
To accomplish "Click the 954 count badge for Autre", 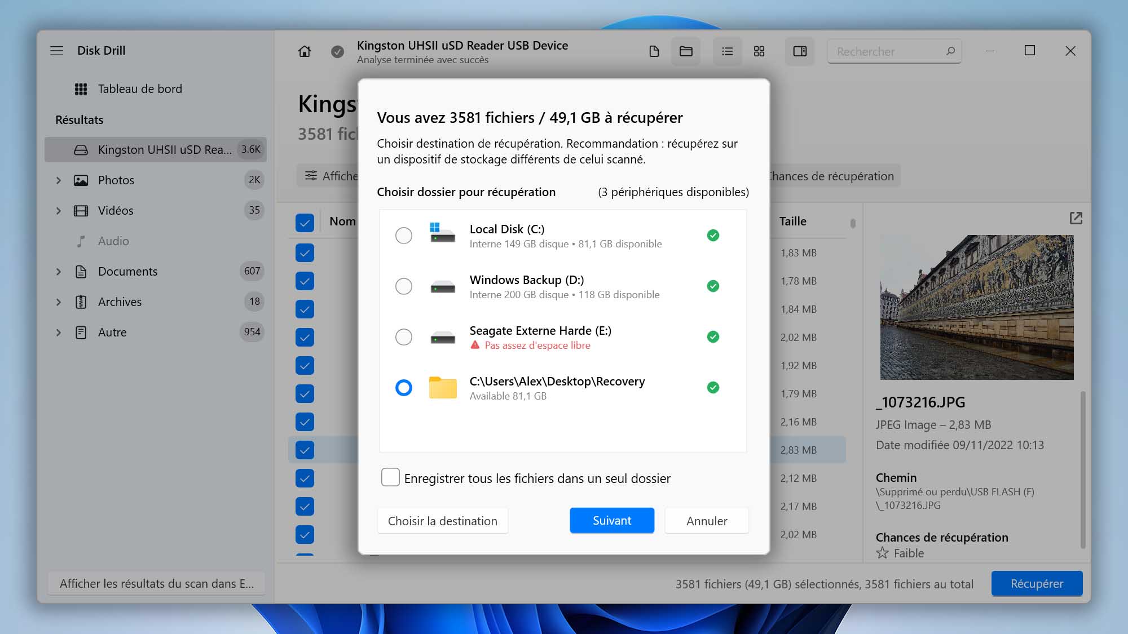I will [252, 332].
